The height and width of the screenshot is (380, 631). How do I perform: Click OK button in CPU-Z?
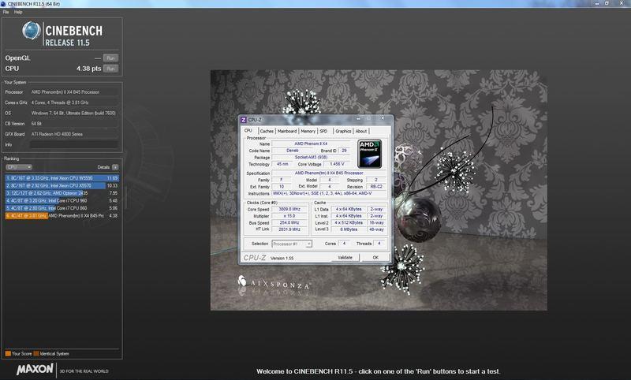click(375, 257)
